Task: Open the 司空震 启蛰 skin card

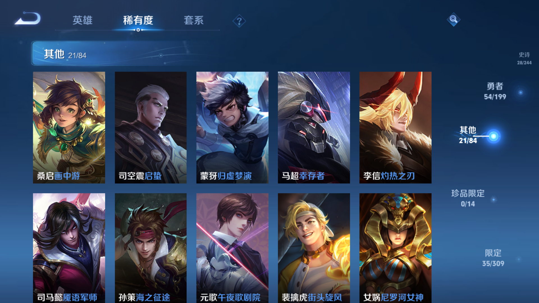Action: tap(151, 127)
